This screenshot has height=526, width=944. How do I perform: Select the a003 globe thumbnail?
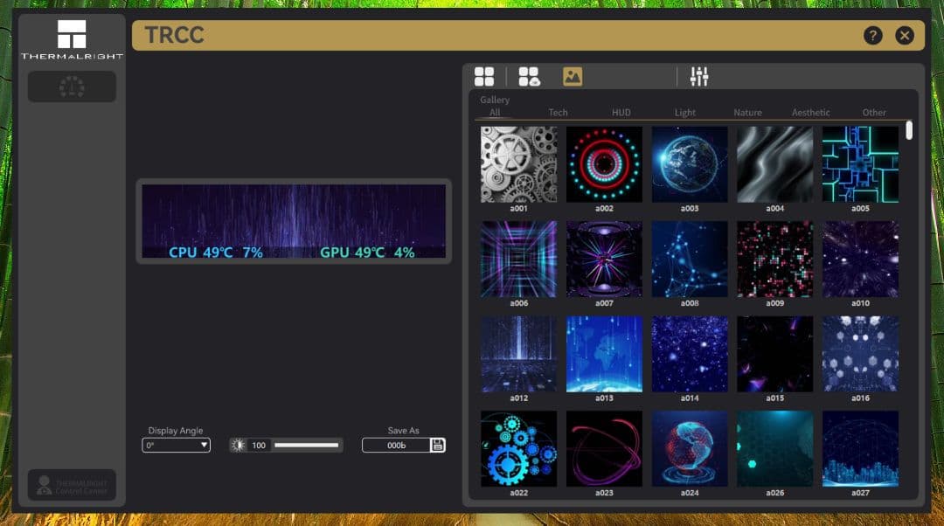coord(689,163)
